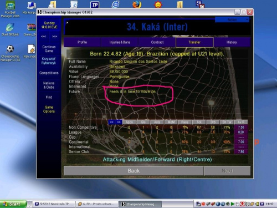This screenshot has width=277, height=208.
Task: Open the Start BitSpirit desktop icon
Action: coord(10,29)
